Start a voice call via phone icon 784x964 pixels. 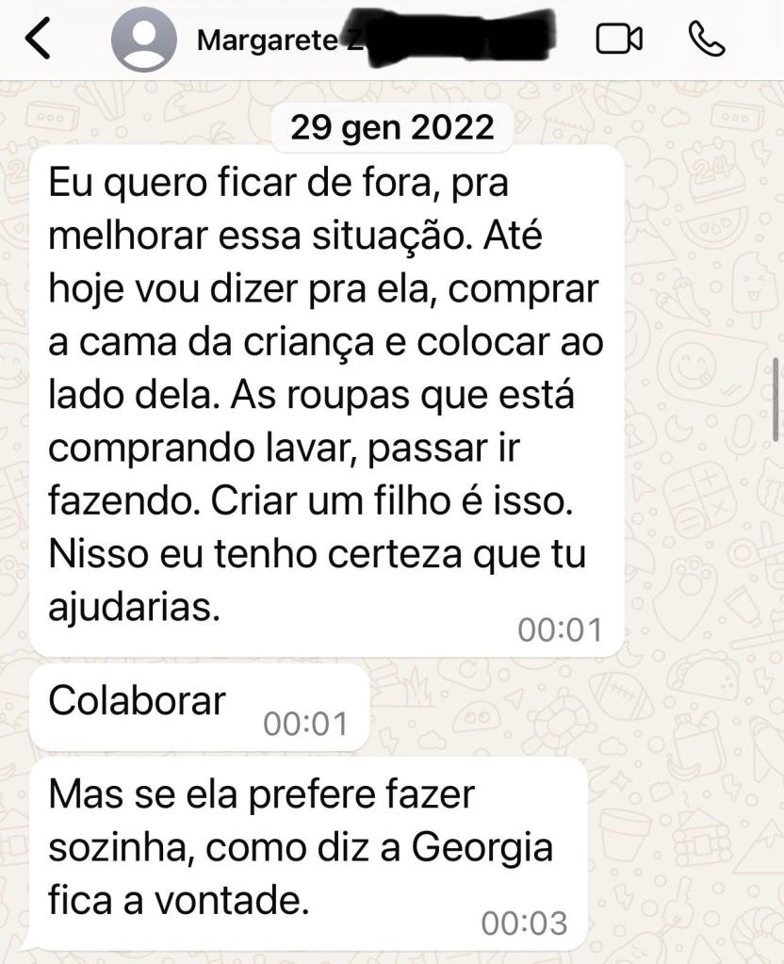pos(707,39)
